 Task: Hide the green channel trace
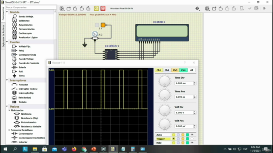(x=187, y=143)
